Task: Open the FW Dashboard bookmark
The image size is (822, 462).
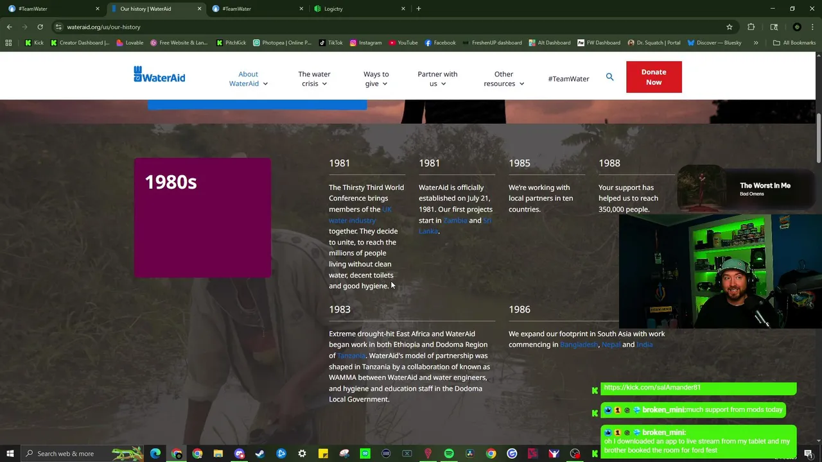Action: click(x=599, y=43)
